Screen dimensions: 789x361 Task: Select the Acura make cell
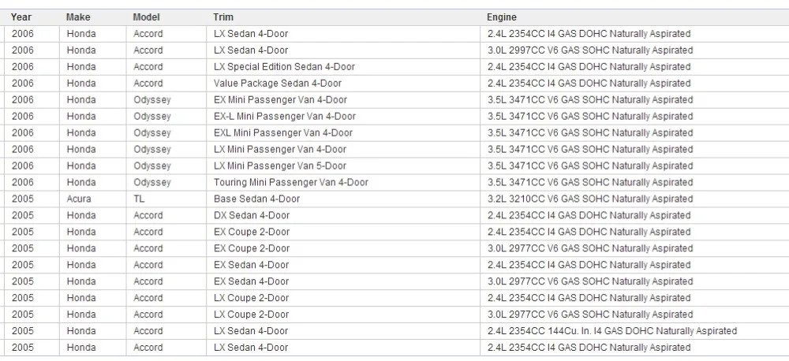[79, 199]
